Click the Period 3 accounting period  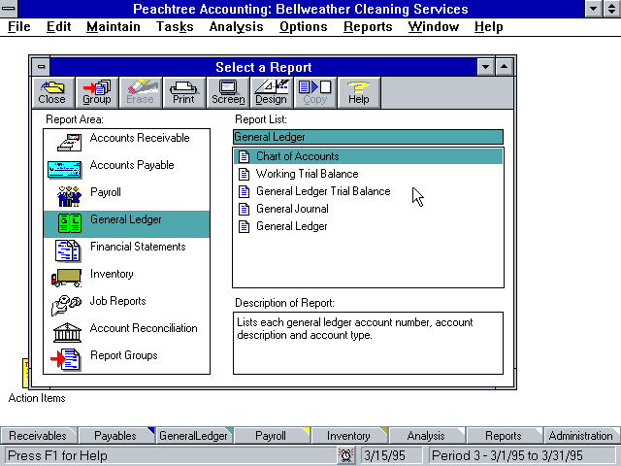[x=522, y=455]
